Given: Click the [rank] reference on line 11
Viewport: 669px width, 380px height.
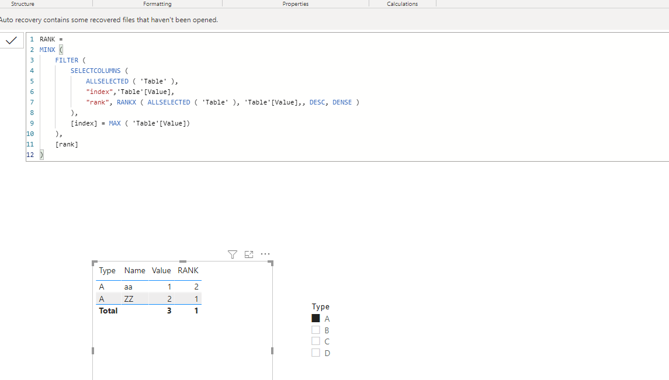Looking at the screenshot, I should click(67, 144).
